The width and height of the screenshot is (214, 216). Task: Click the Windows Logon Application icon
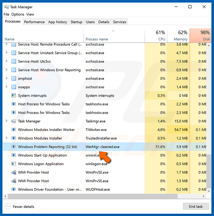point(14,164)
